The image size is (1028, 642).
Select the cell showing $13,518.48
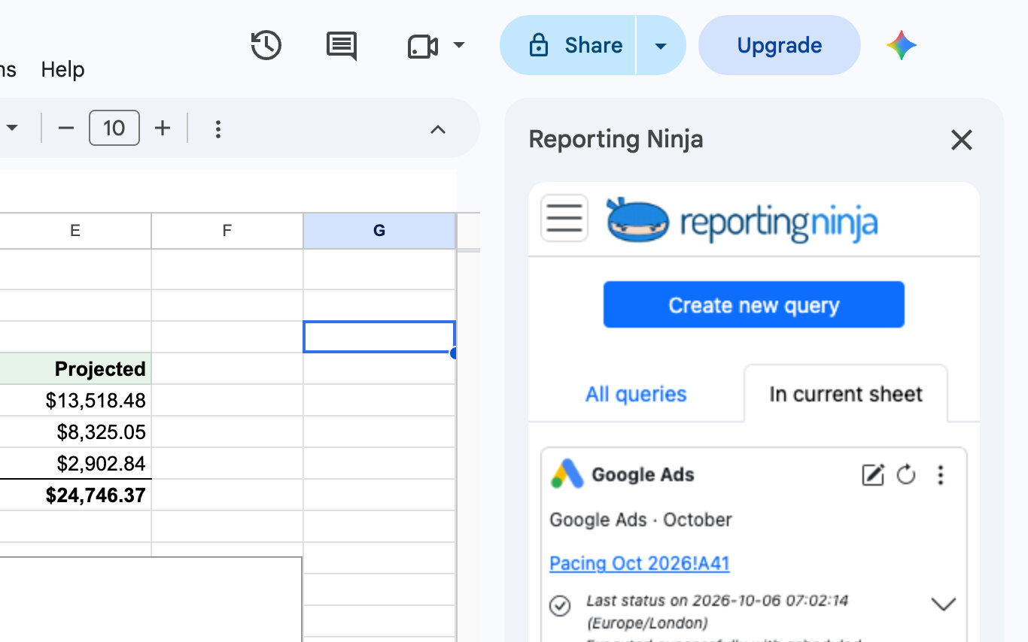(x=75, y=401)
